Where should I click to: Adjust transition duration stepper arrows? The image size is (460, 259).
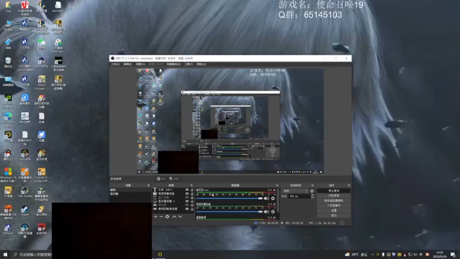click(x=312, y=196)
